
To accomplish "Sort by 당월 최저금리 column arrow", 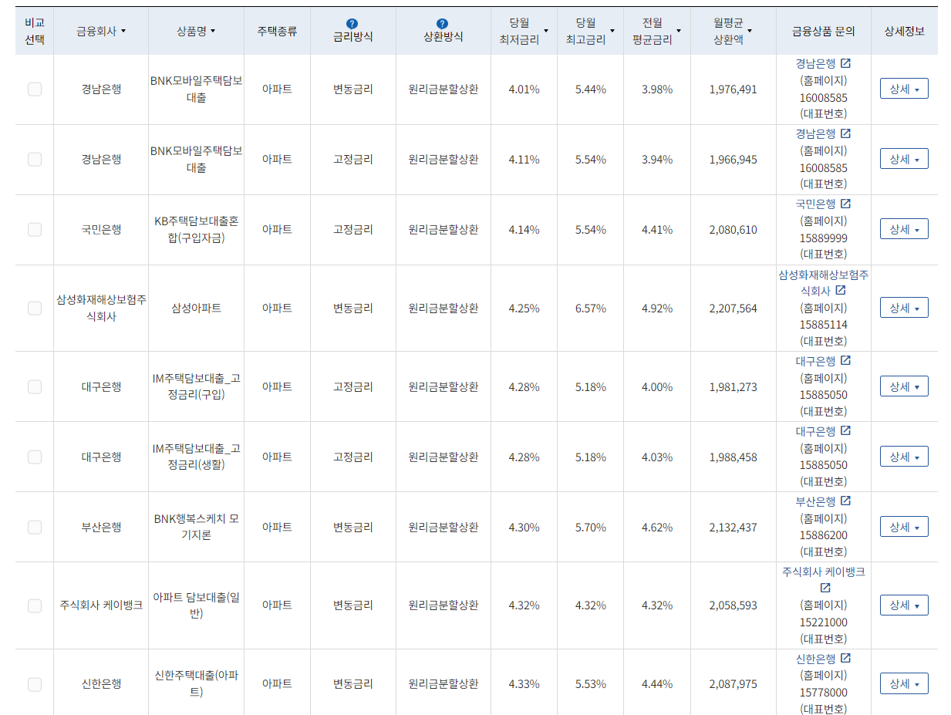I will point(546,32).
